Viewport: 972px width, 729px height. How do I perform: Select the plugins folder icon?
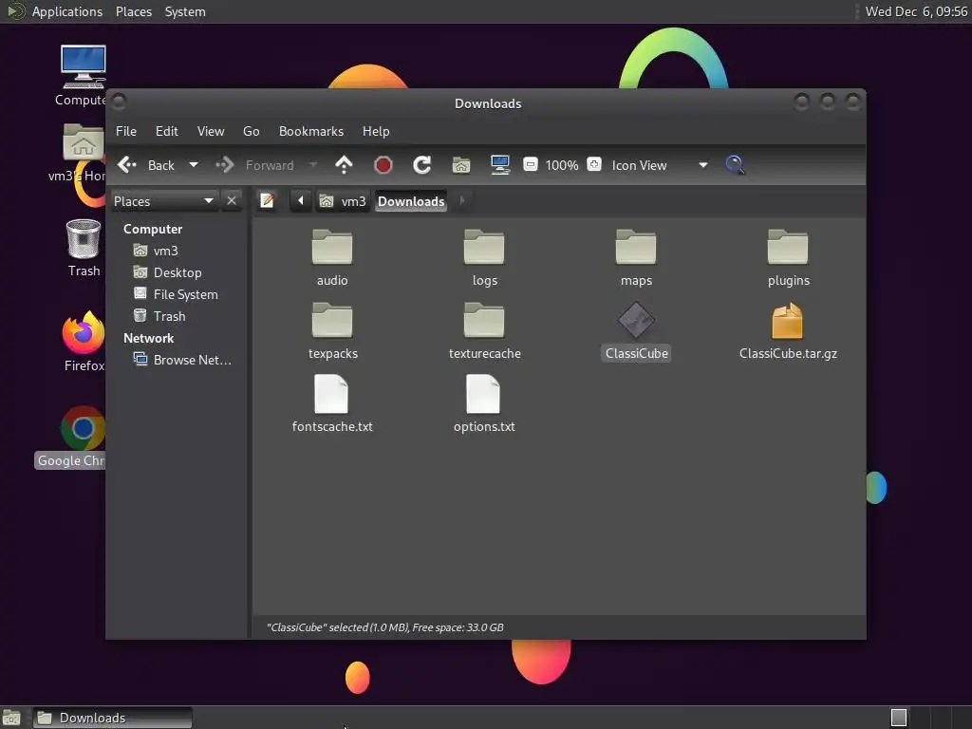click(x=788, y=247)
